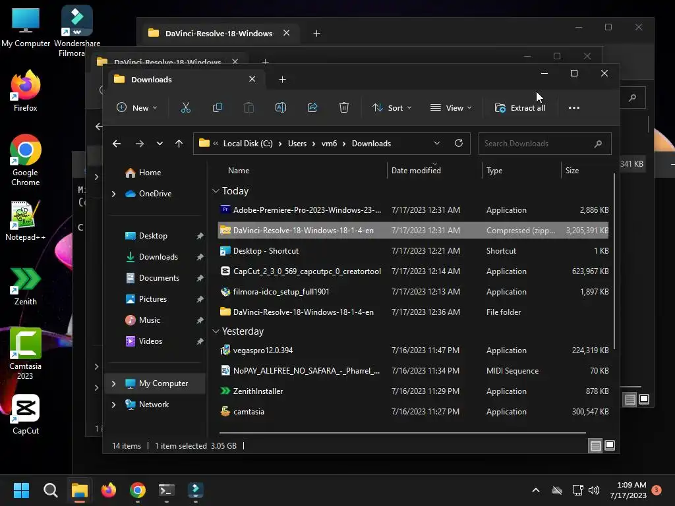The width and height of the screenshot is (675, 506).
Task: Click the Rename icon in toolbar
Action: pyautogui.click(x=281, y=107)
